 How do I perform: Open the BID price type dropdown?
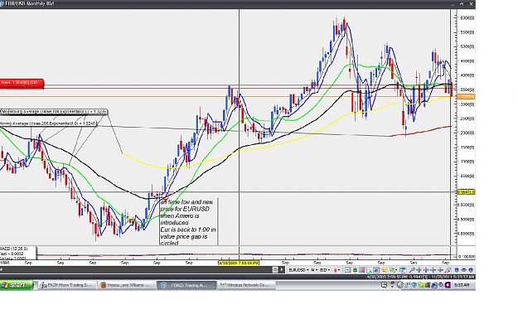(x=325, y=270)
